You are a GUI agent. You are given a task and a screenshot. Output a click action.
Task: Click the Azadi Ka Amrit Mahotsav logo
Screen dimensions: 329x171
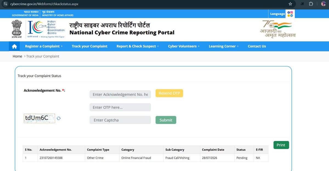(278, 29)
